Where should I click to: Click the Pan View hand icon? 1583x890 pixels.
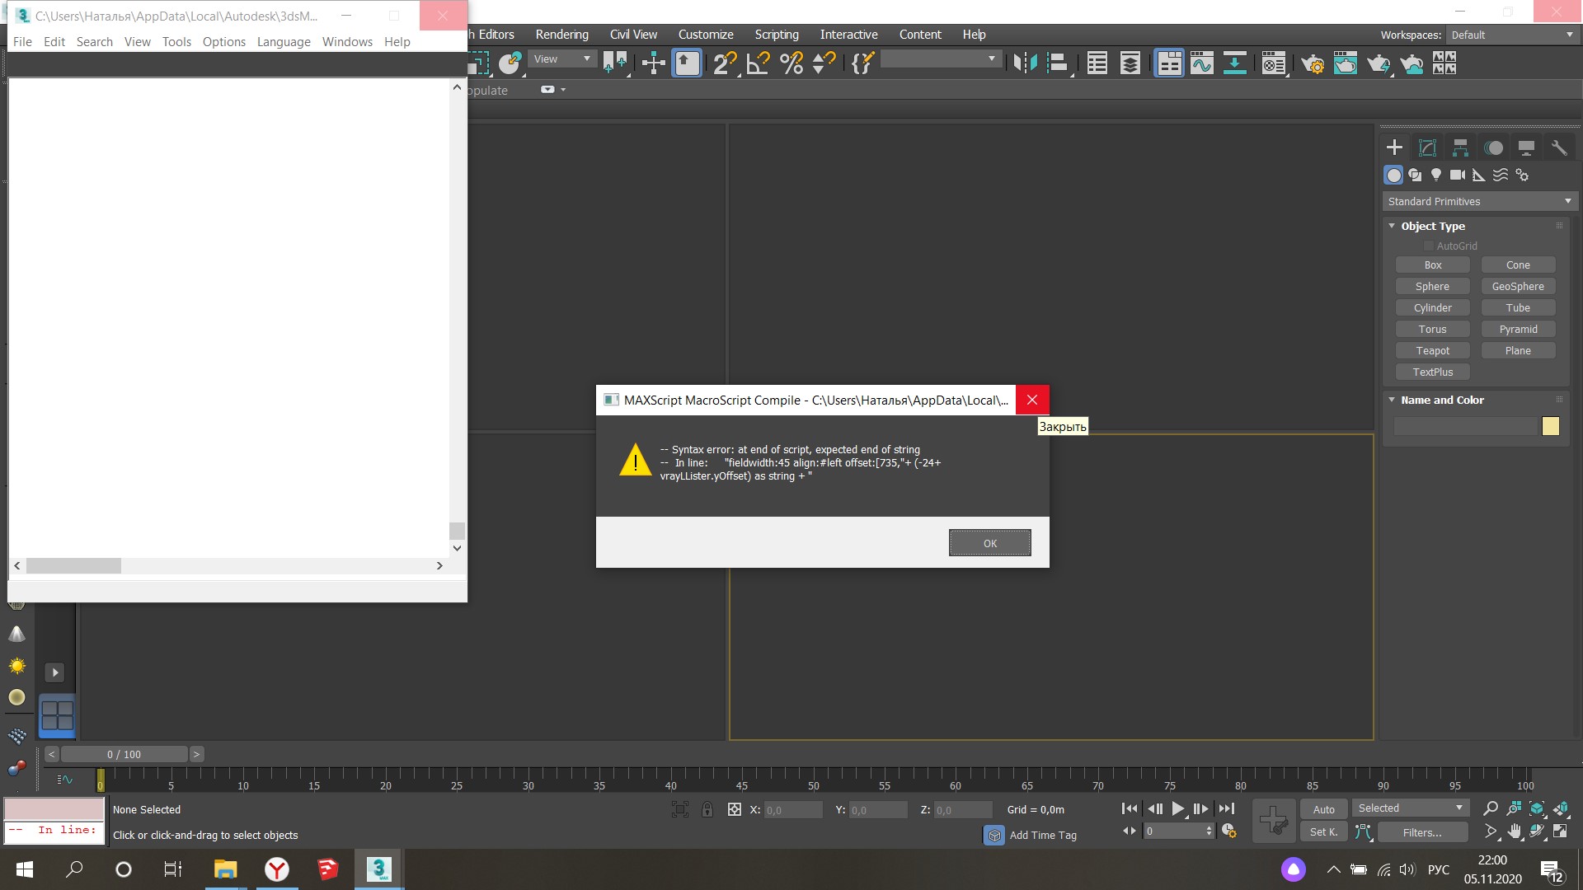1515,831
